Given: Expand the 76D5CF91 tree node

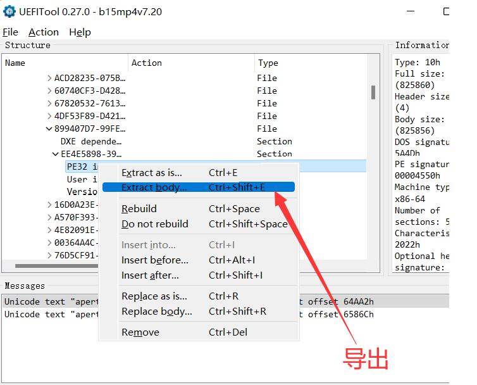Looking at the screenshot, I should pos(49,255).
